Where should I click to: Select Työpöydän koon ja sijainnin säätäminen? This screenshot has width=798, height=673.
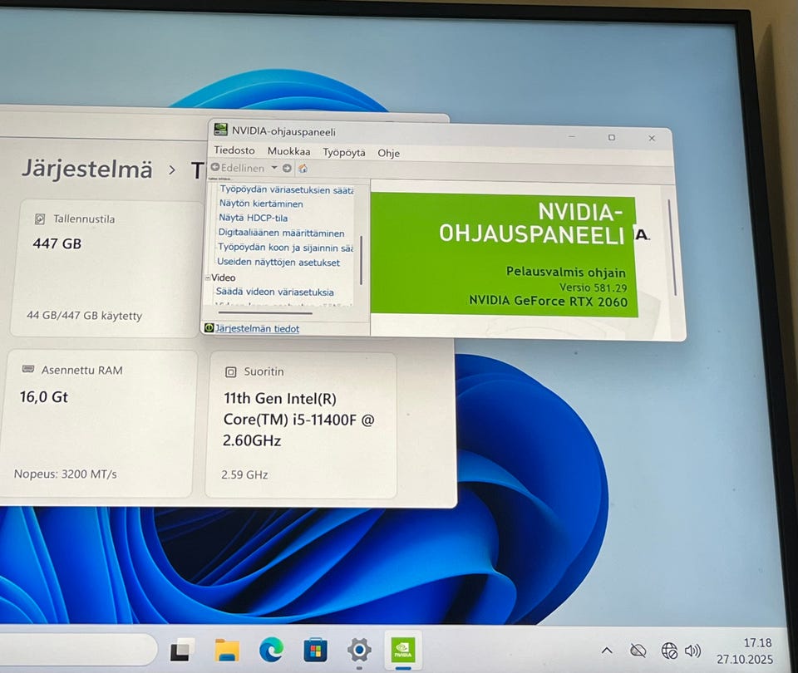pos(285,248)
